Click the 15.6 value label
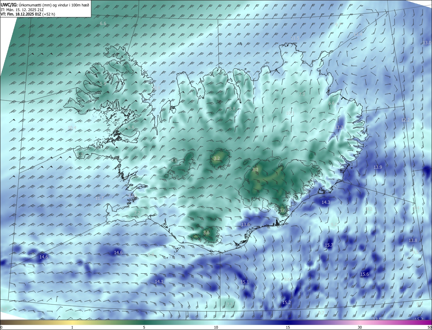The width and height of the screenshot is (432, 330). (365, 274)
